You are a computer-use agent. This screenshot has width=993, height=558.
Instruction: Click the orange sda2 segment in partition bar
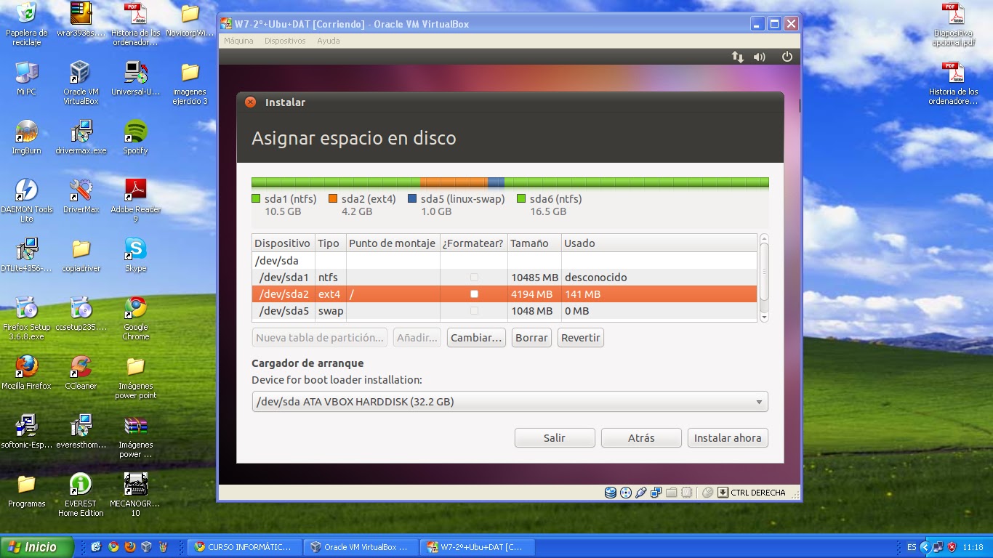click(x=454, y=182)
